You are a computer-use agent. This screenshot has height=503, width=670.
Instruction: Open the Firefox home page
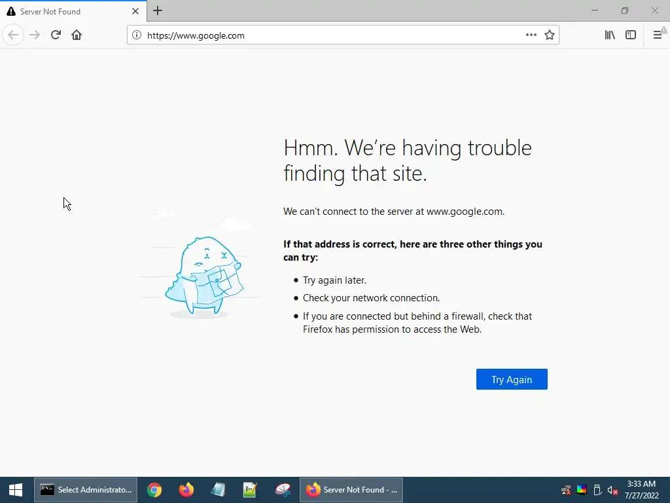coord(77,35)
